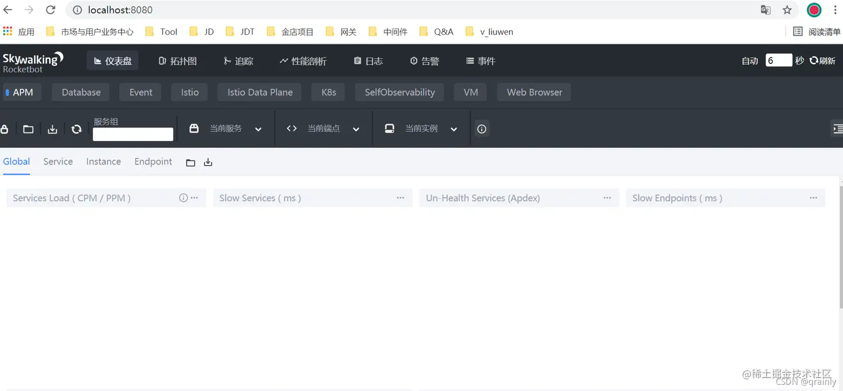Click the 刷新 refresh button
Image resolution: width=843 pixels, height=391 pixels.
coord(822,61)
